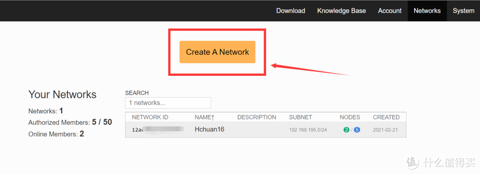Sort networks by CREATED column
Viewport: 480px width, 174px height.
click(386, 118)
